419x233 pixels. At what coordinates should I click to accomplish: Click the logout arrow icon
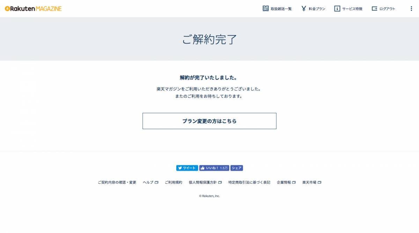point(374,8)
